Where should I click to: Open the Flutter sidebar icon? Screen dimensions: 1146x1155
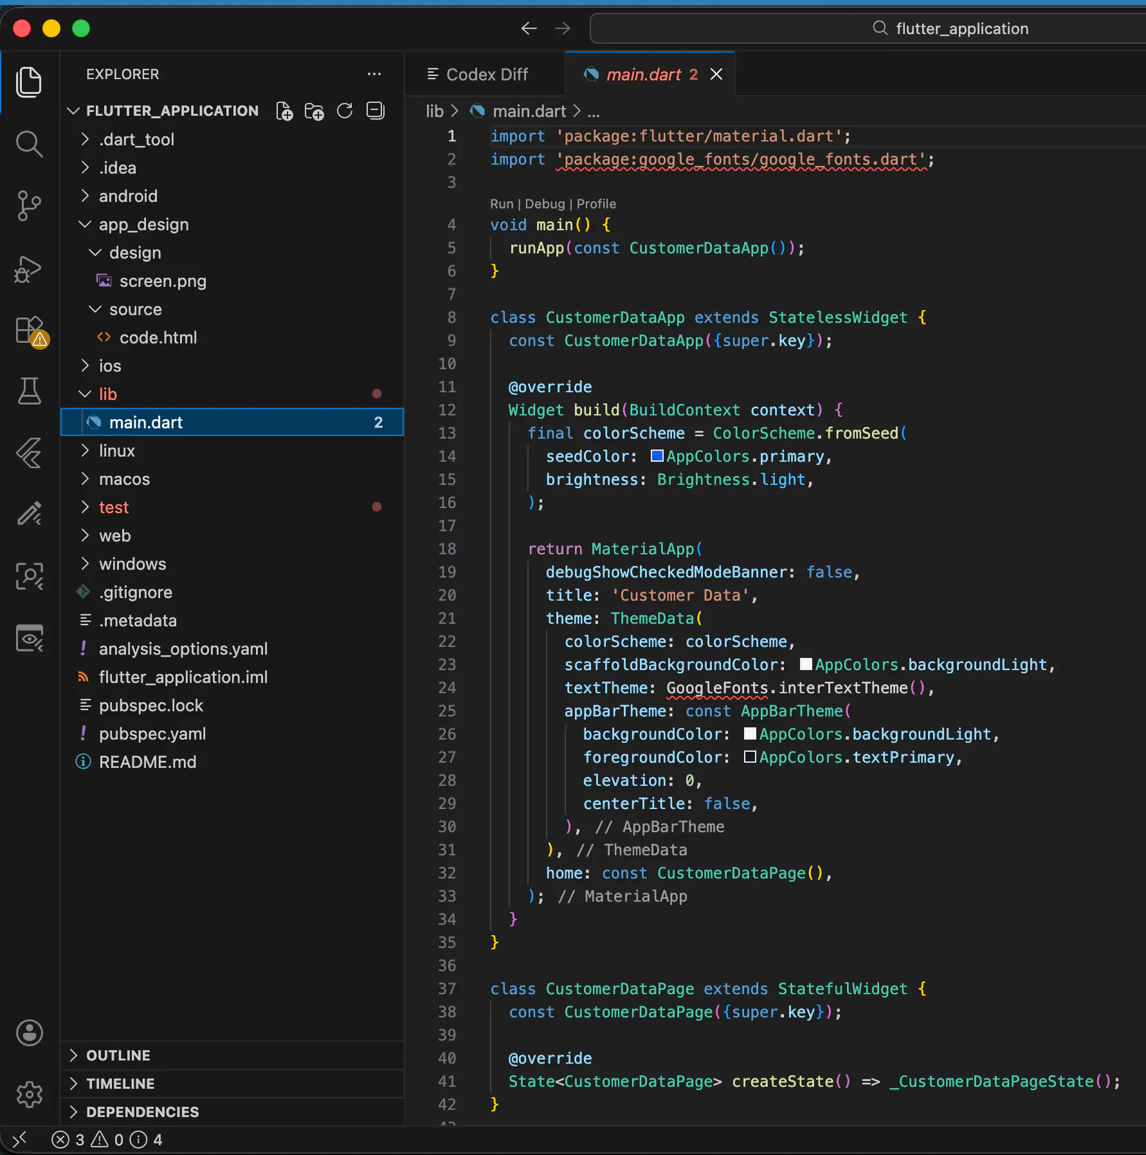(29, 453)
